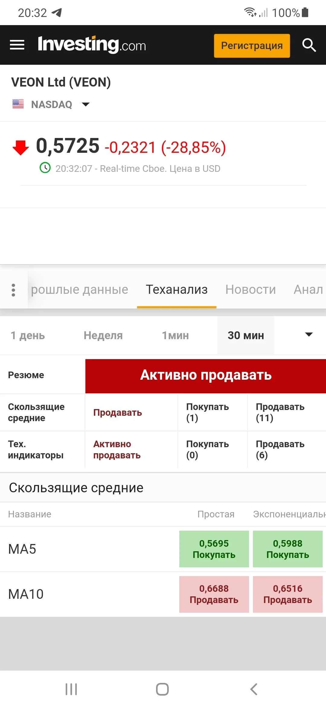Tap the Скользящие средние section heading
The height and width of the screenshot is (708, 326).
pos(76,488)
